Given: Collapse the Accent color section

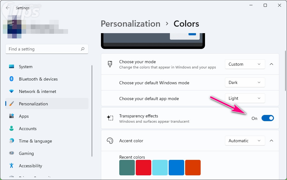Looking at the screenshot, I should [x=271, y=141].
